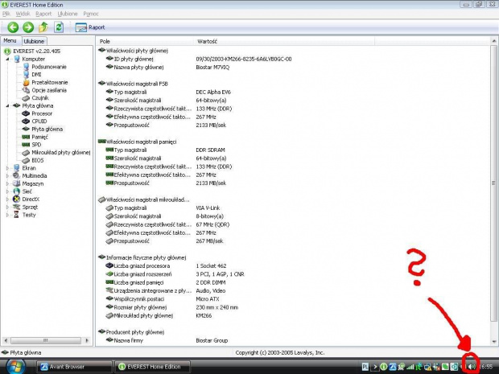The height and width of the screenshot is (374, 499).
Task: Click the Raport toolbar button
Action: click(90, 27)
